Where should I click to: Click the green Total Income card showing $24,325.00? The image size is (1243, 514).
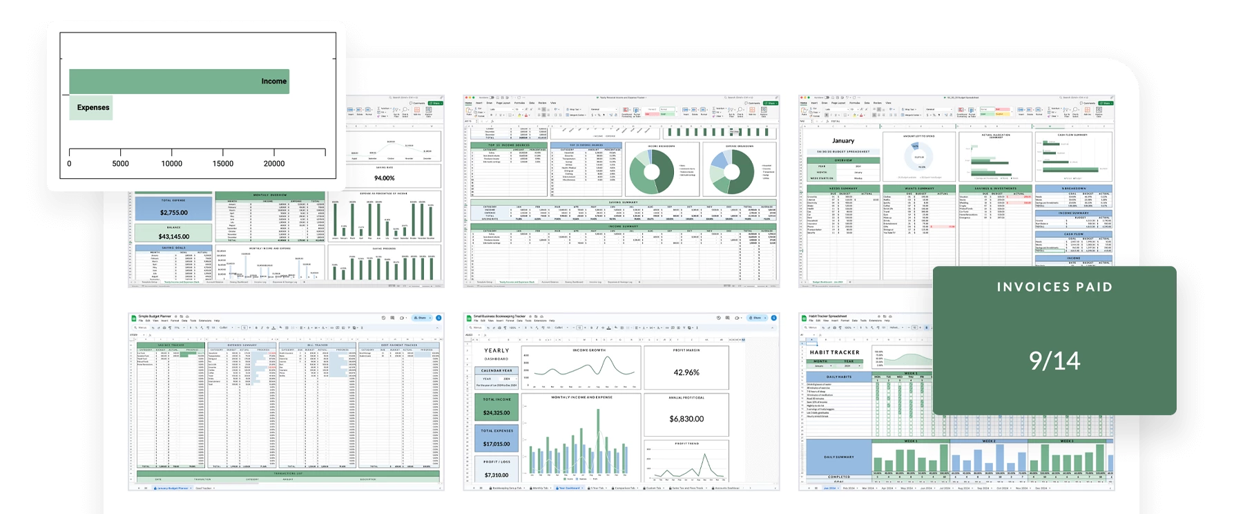pos(497,408)
